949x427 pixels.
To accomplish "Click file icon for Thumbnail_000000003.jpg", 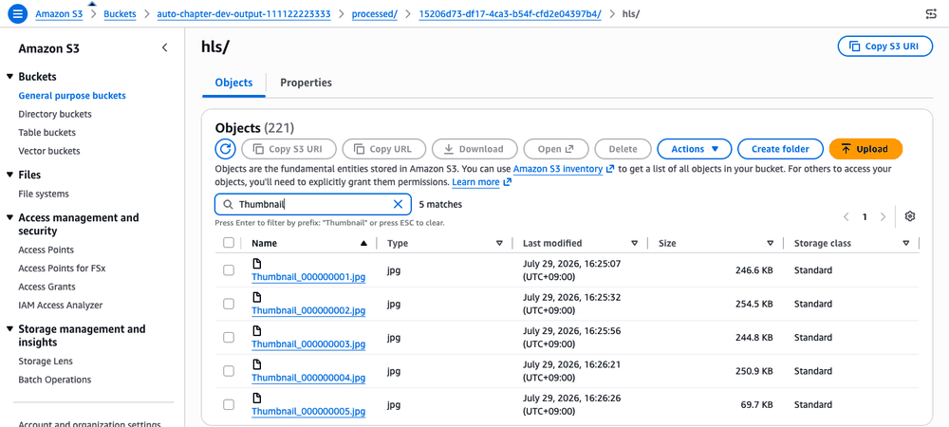I will 256,331.
